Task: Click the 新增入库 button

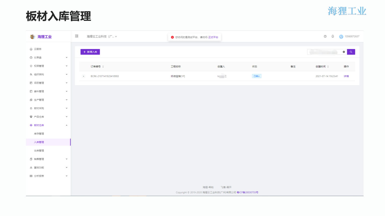Action: tap(90, 52)
